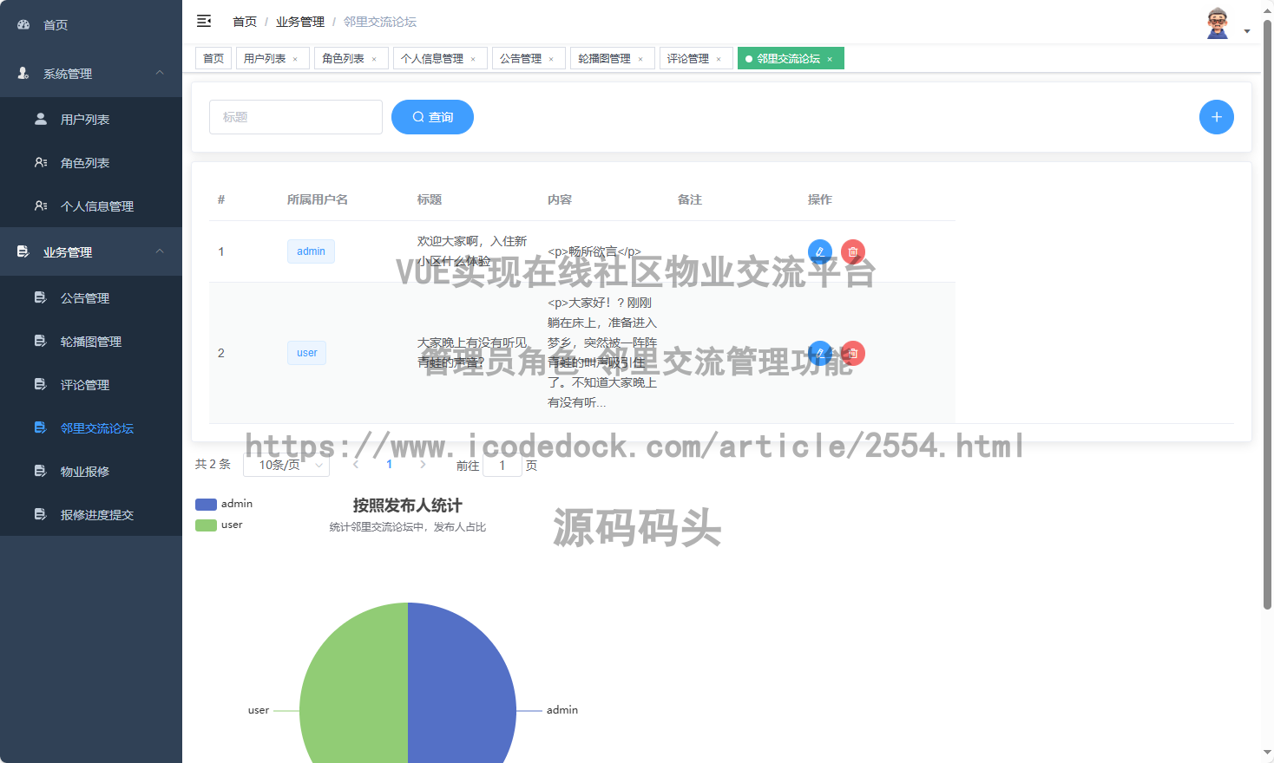Close the 公告管理 tab
Viewport: 1274px width, 763px height.
[551, 59]
